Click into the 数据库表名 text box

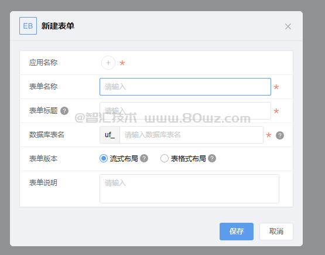[191, 135]
